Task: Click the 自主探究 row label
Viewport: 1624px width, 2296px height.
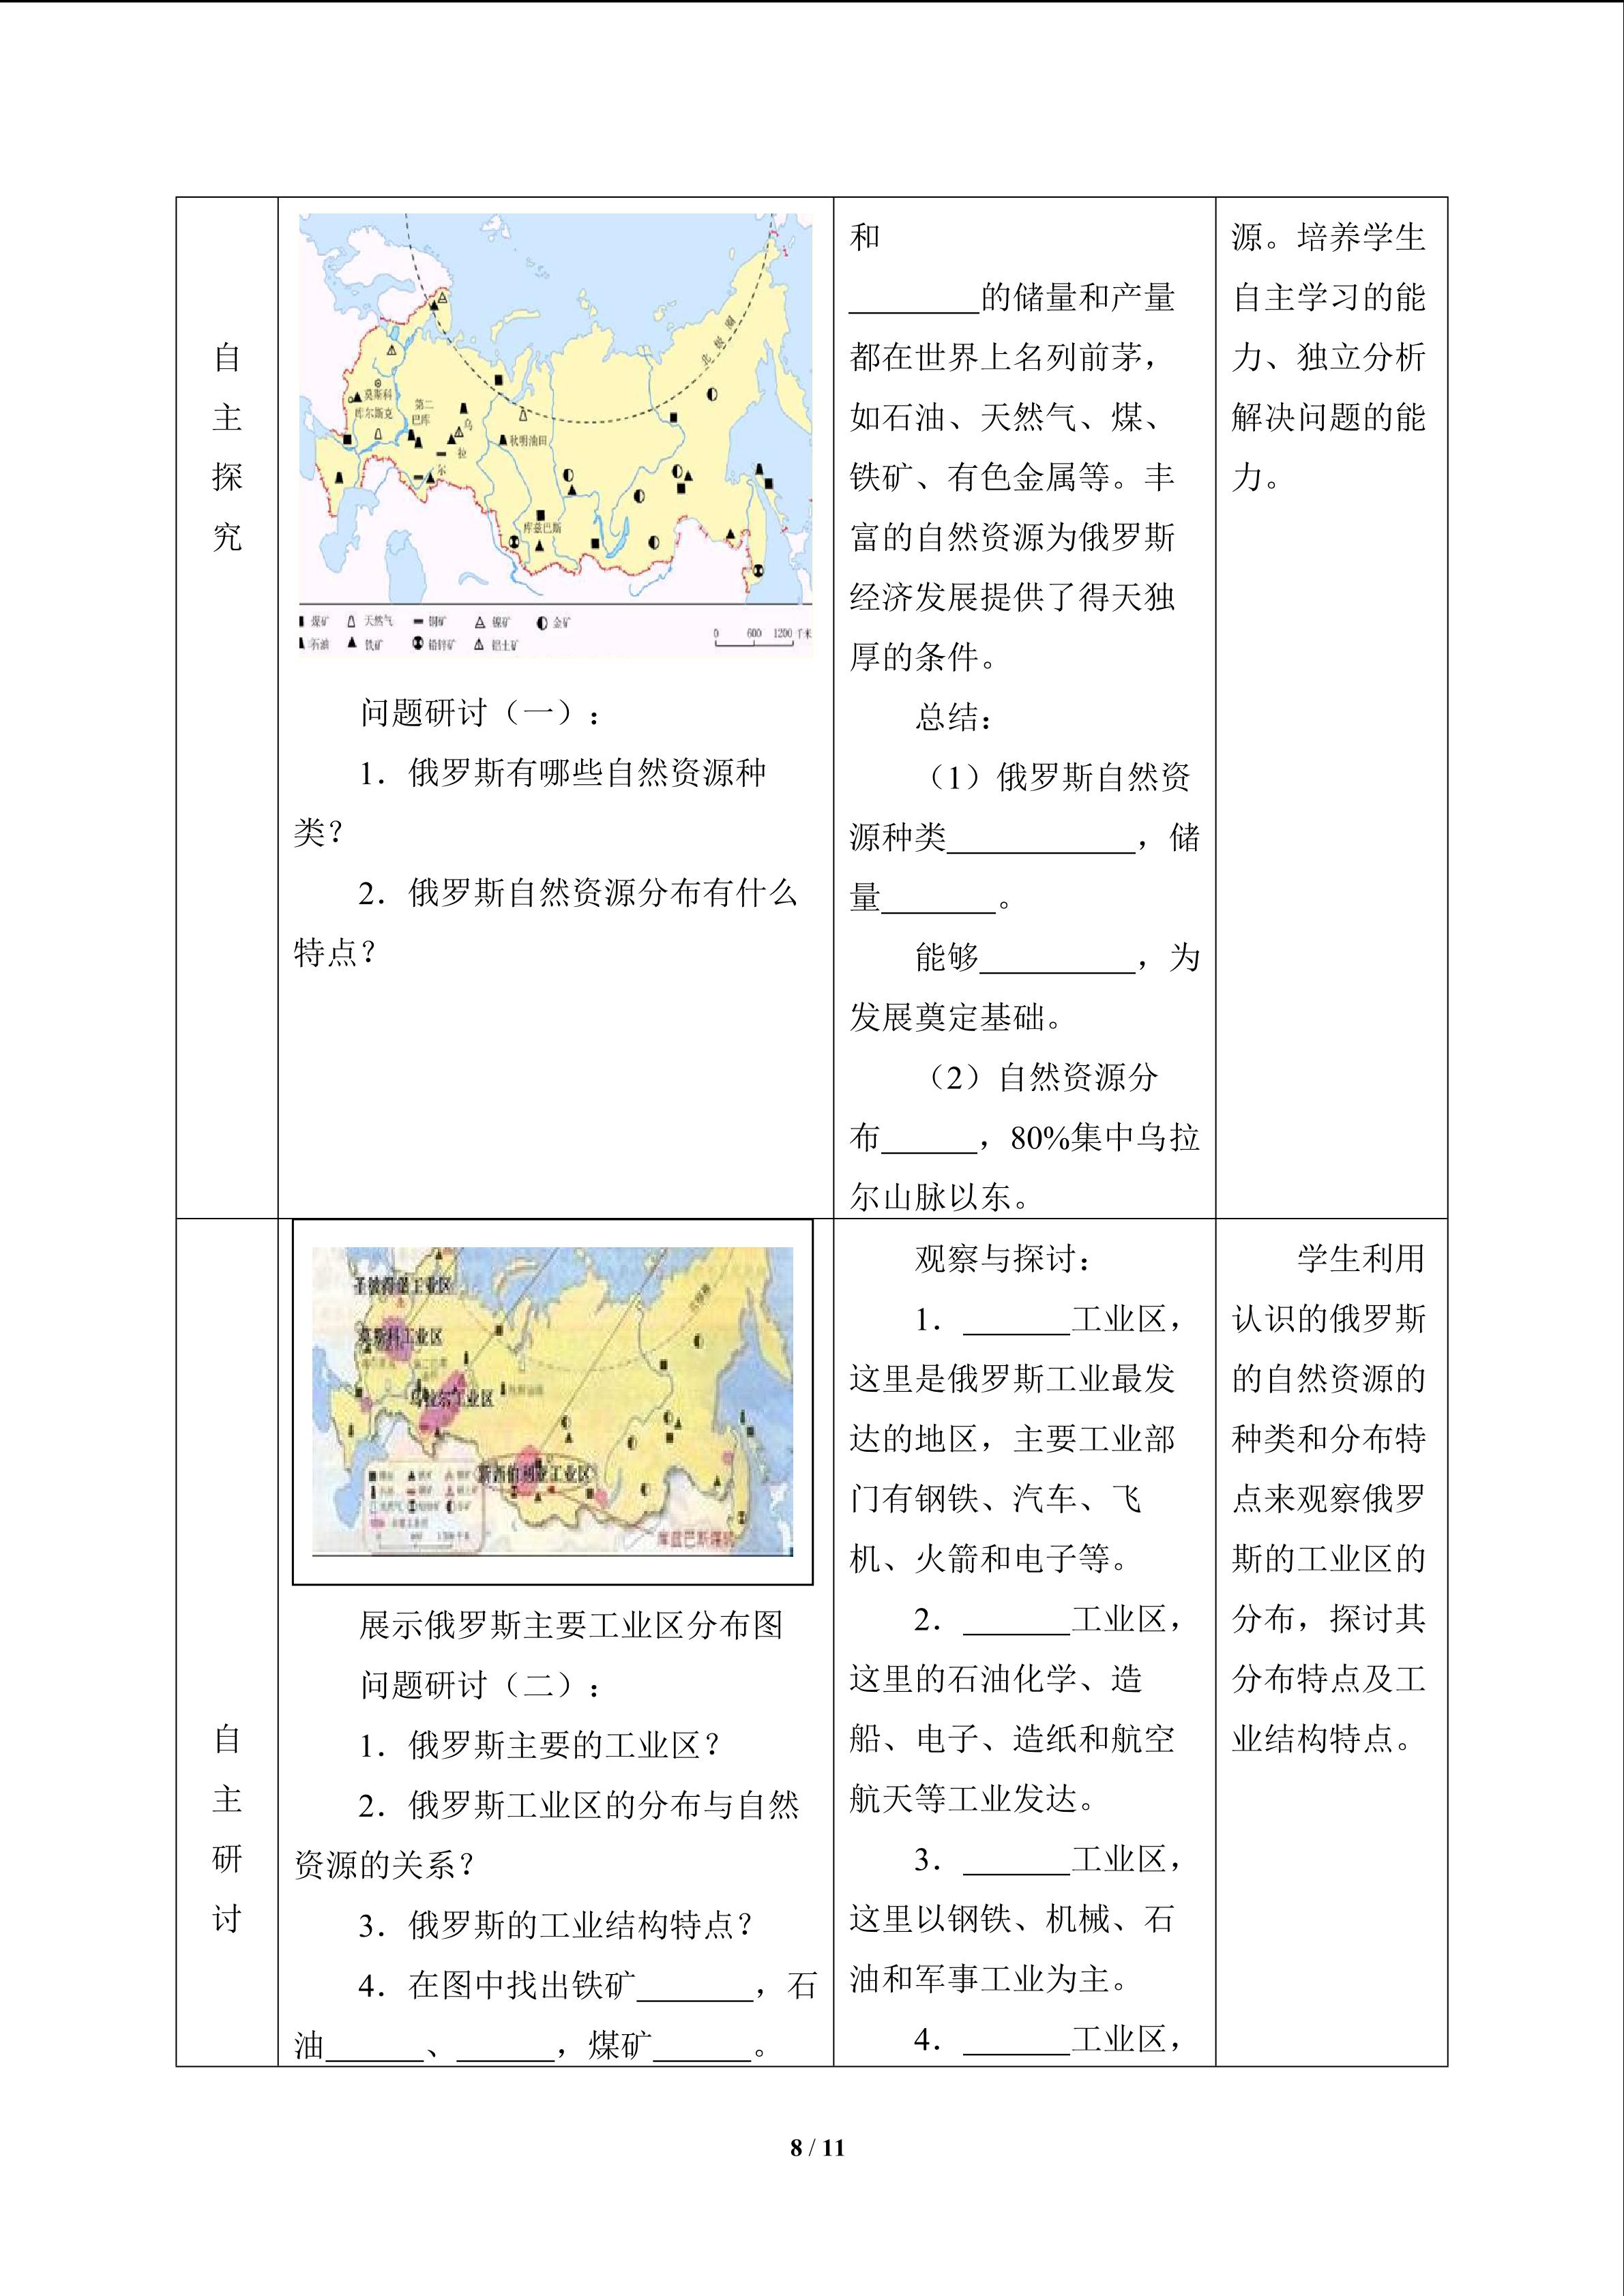Action: point(227,447)
